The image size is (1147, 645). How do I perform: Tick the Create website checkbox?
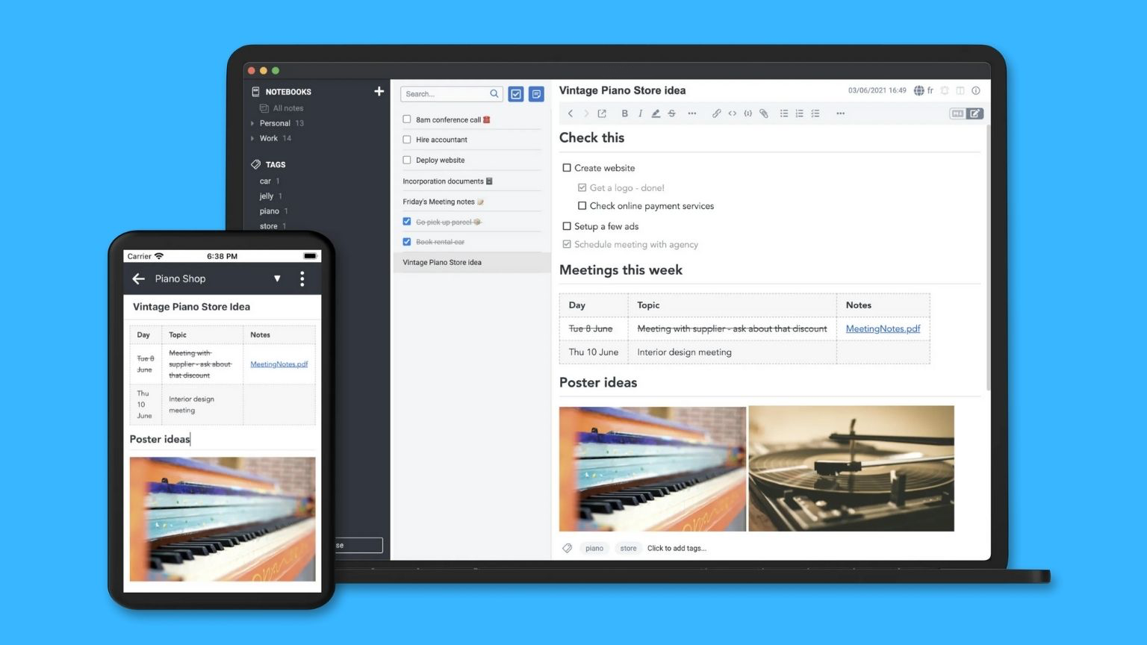(x=567, y=168)
